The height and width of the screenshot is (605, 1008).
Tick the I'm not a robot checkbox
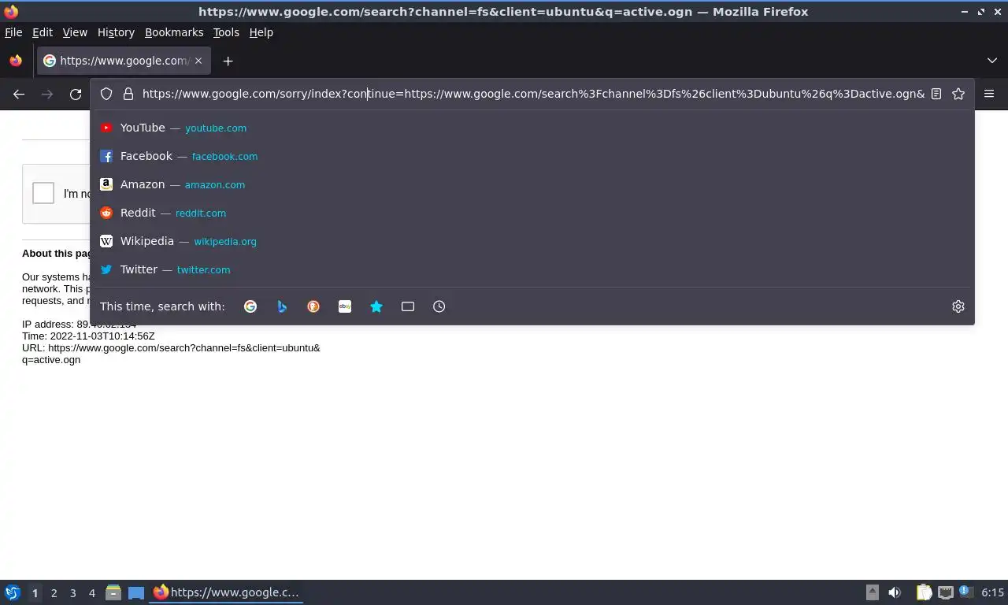click(x=43, y=193)
